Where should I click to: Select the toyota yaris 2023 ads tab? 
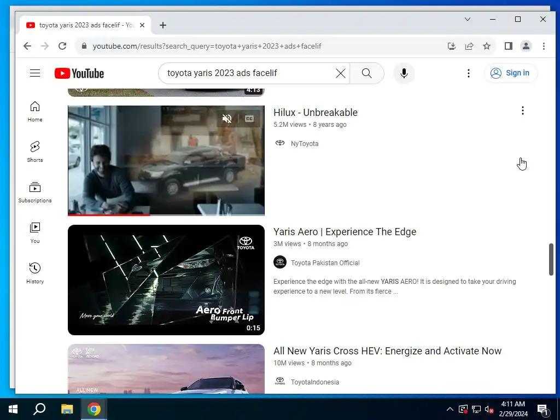click(85, 25)
